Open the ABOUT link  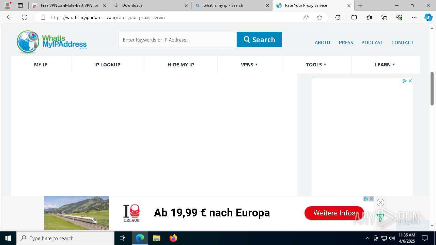click(323, 43)
